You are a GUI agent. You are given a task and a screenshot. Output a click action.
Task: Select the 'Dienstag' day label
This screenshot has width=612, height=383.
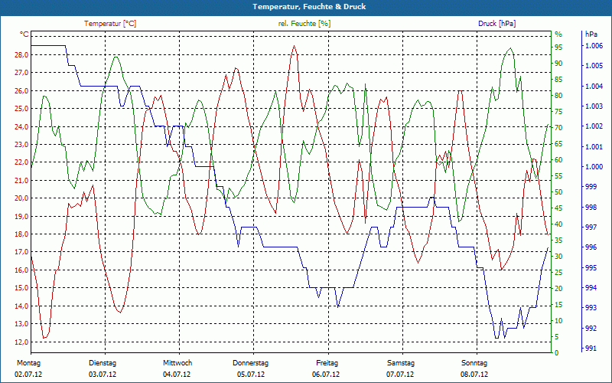tap(103, 363)
